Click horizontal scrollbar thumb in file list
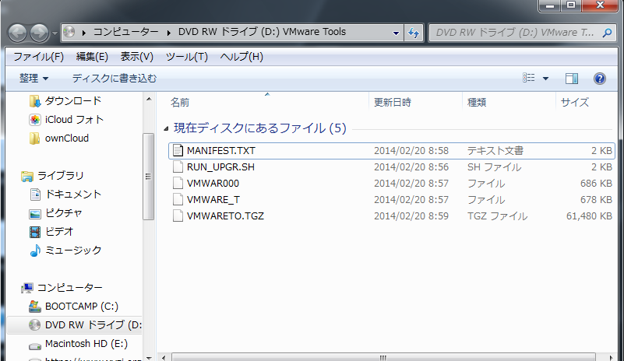624x361 pixels. coord(383,357)
